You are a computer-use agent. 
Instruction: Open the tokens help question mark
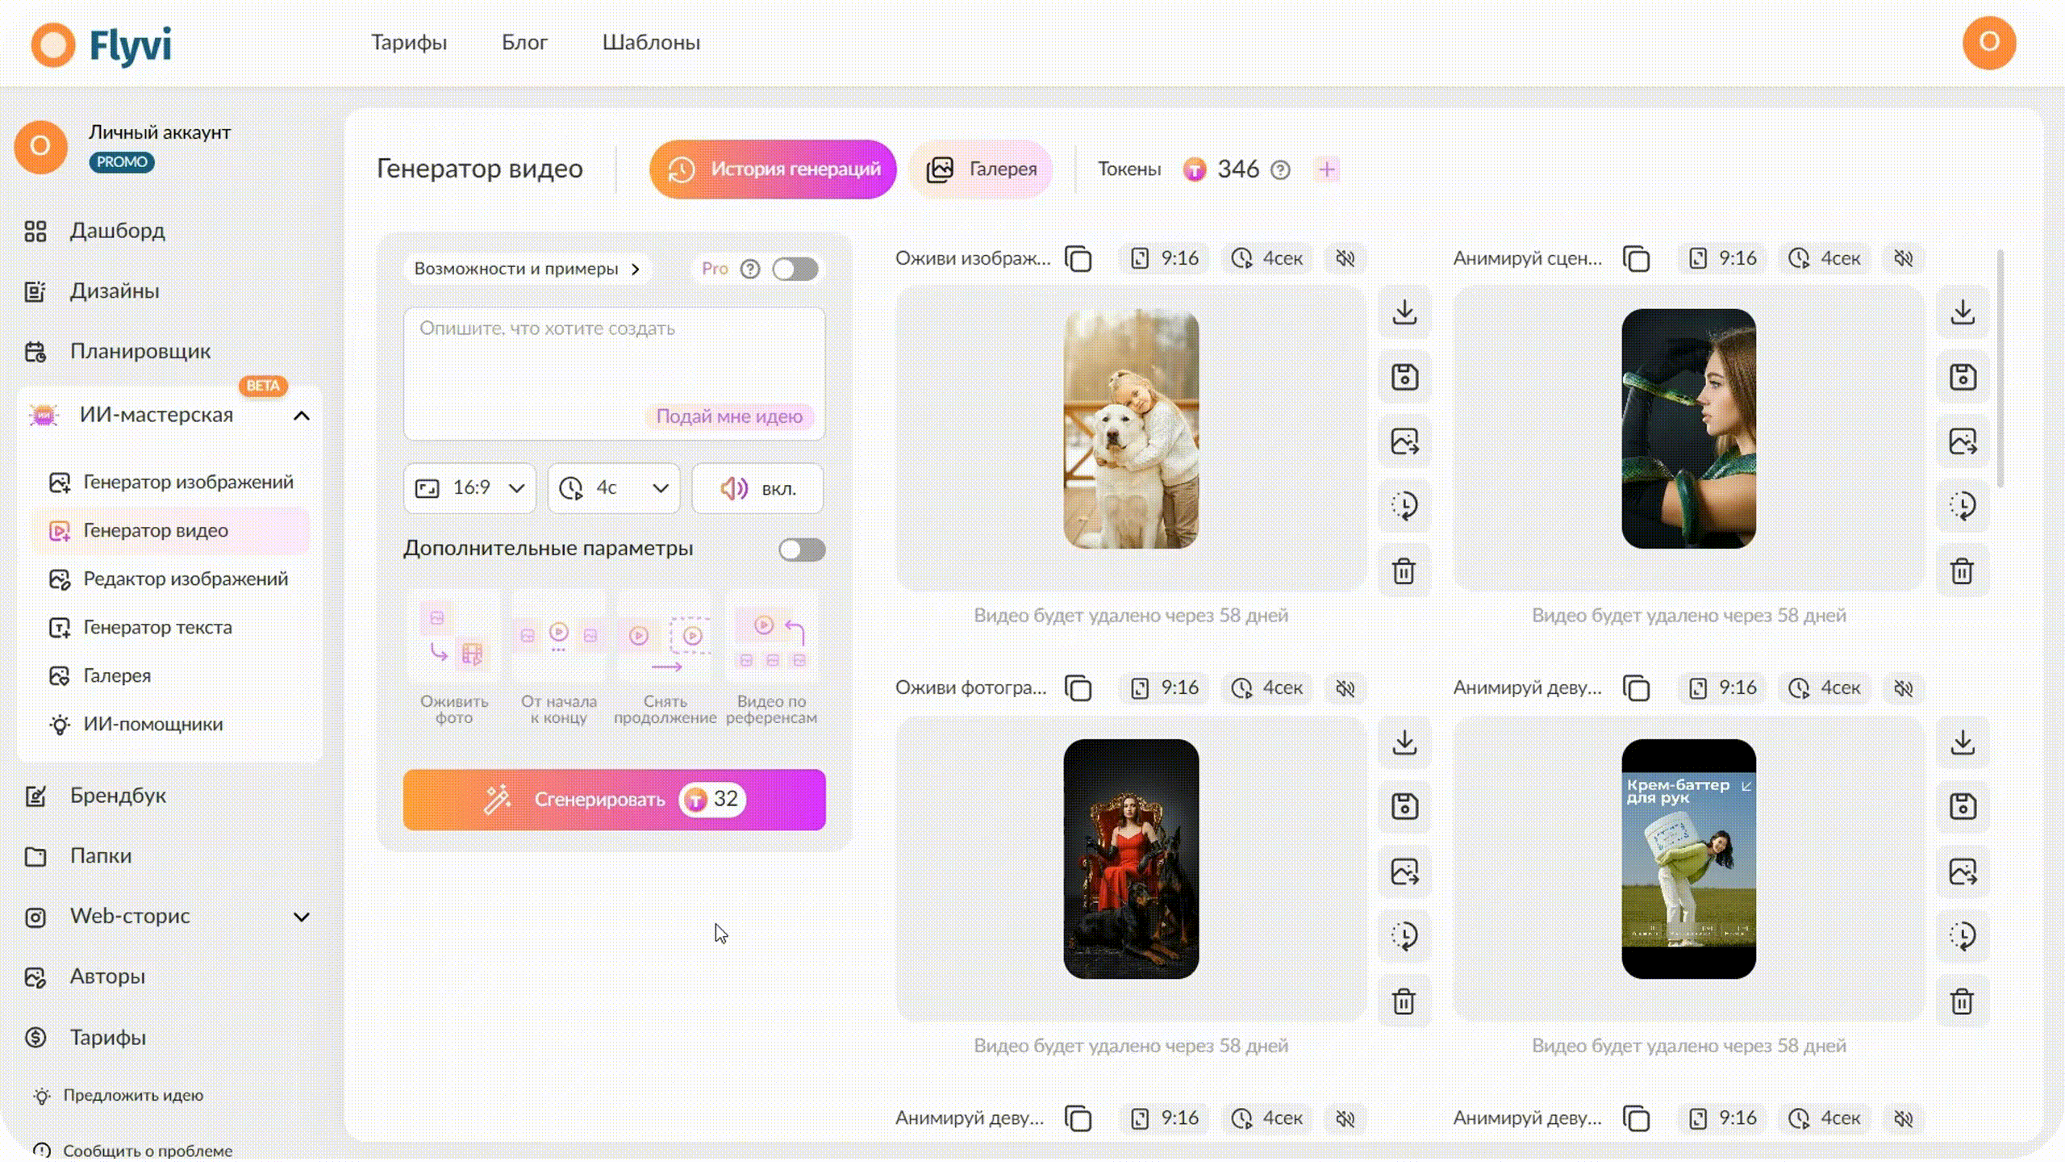tap(1280, 170)
